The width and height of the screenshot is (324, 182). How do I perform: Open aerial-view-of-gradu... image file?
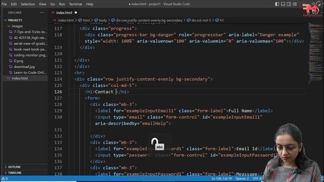30,43
